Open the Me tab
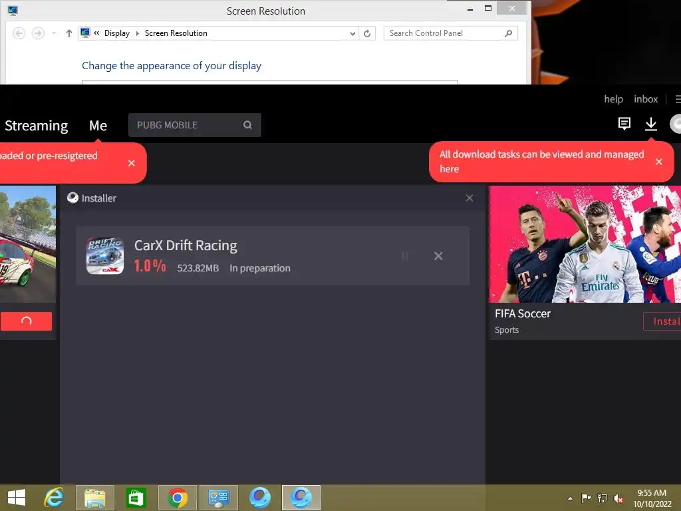 (x=98, y=126)
